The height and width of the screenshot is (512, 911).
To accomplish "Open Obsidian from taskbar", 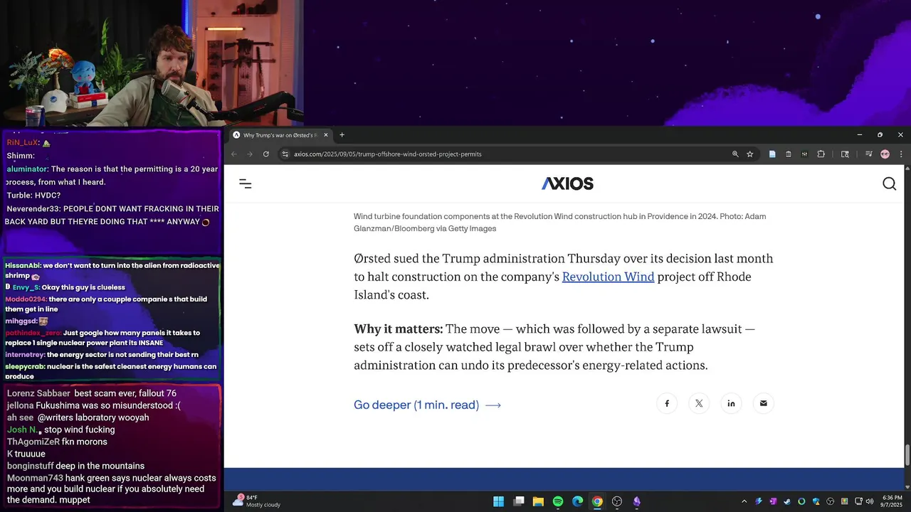I will [x=636, y=501].
